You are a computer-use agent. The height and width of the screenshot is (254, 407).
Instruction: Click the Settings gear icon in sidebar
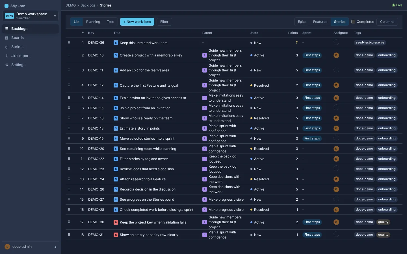coord(7,65)
